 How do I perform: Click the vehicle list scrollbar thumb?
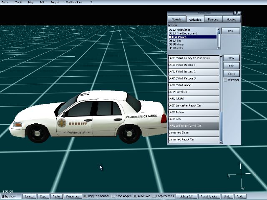[221, 126]
